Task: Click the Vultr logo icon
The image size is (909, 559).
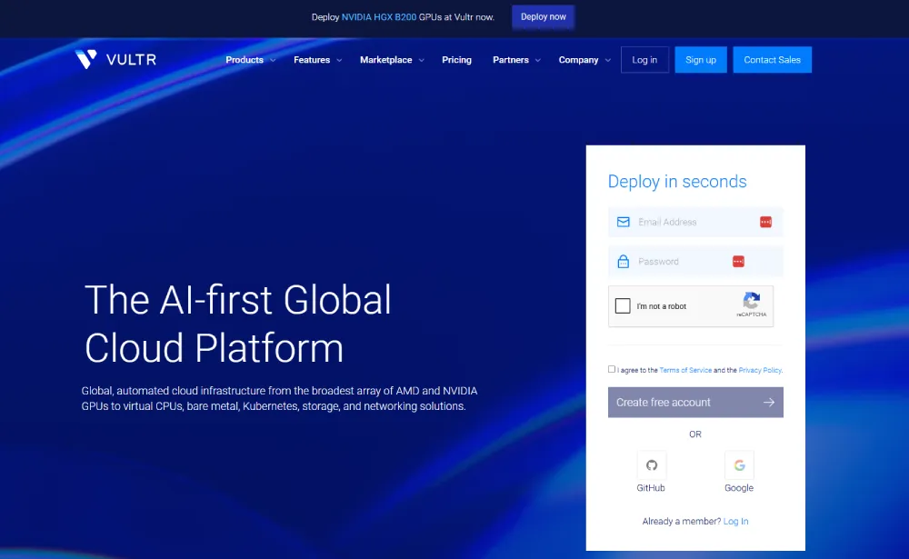Action: pyautogui.click(x=85, y=59)
